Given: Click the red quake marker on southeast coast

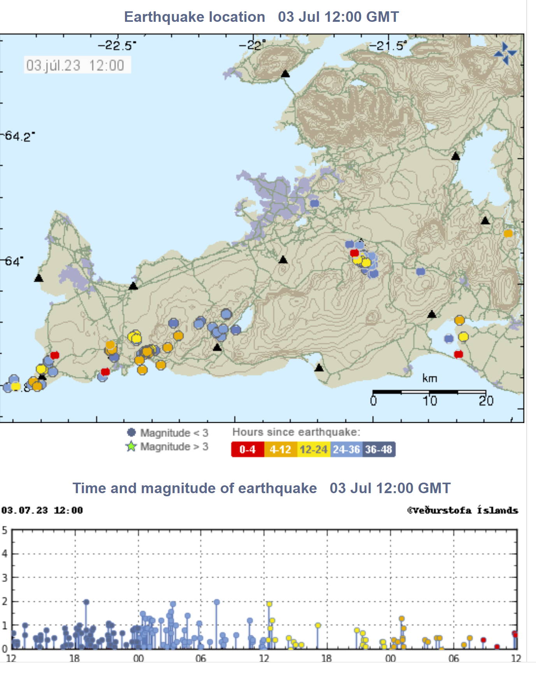Looking at the screenshot, I should click(x=459, y=354).
